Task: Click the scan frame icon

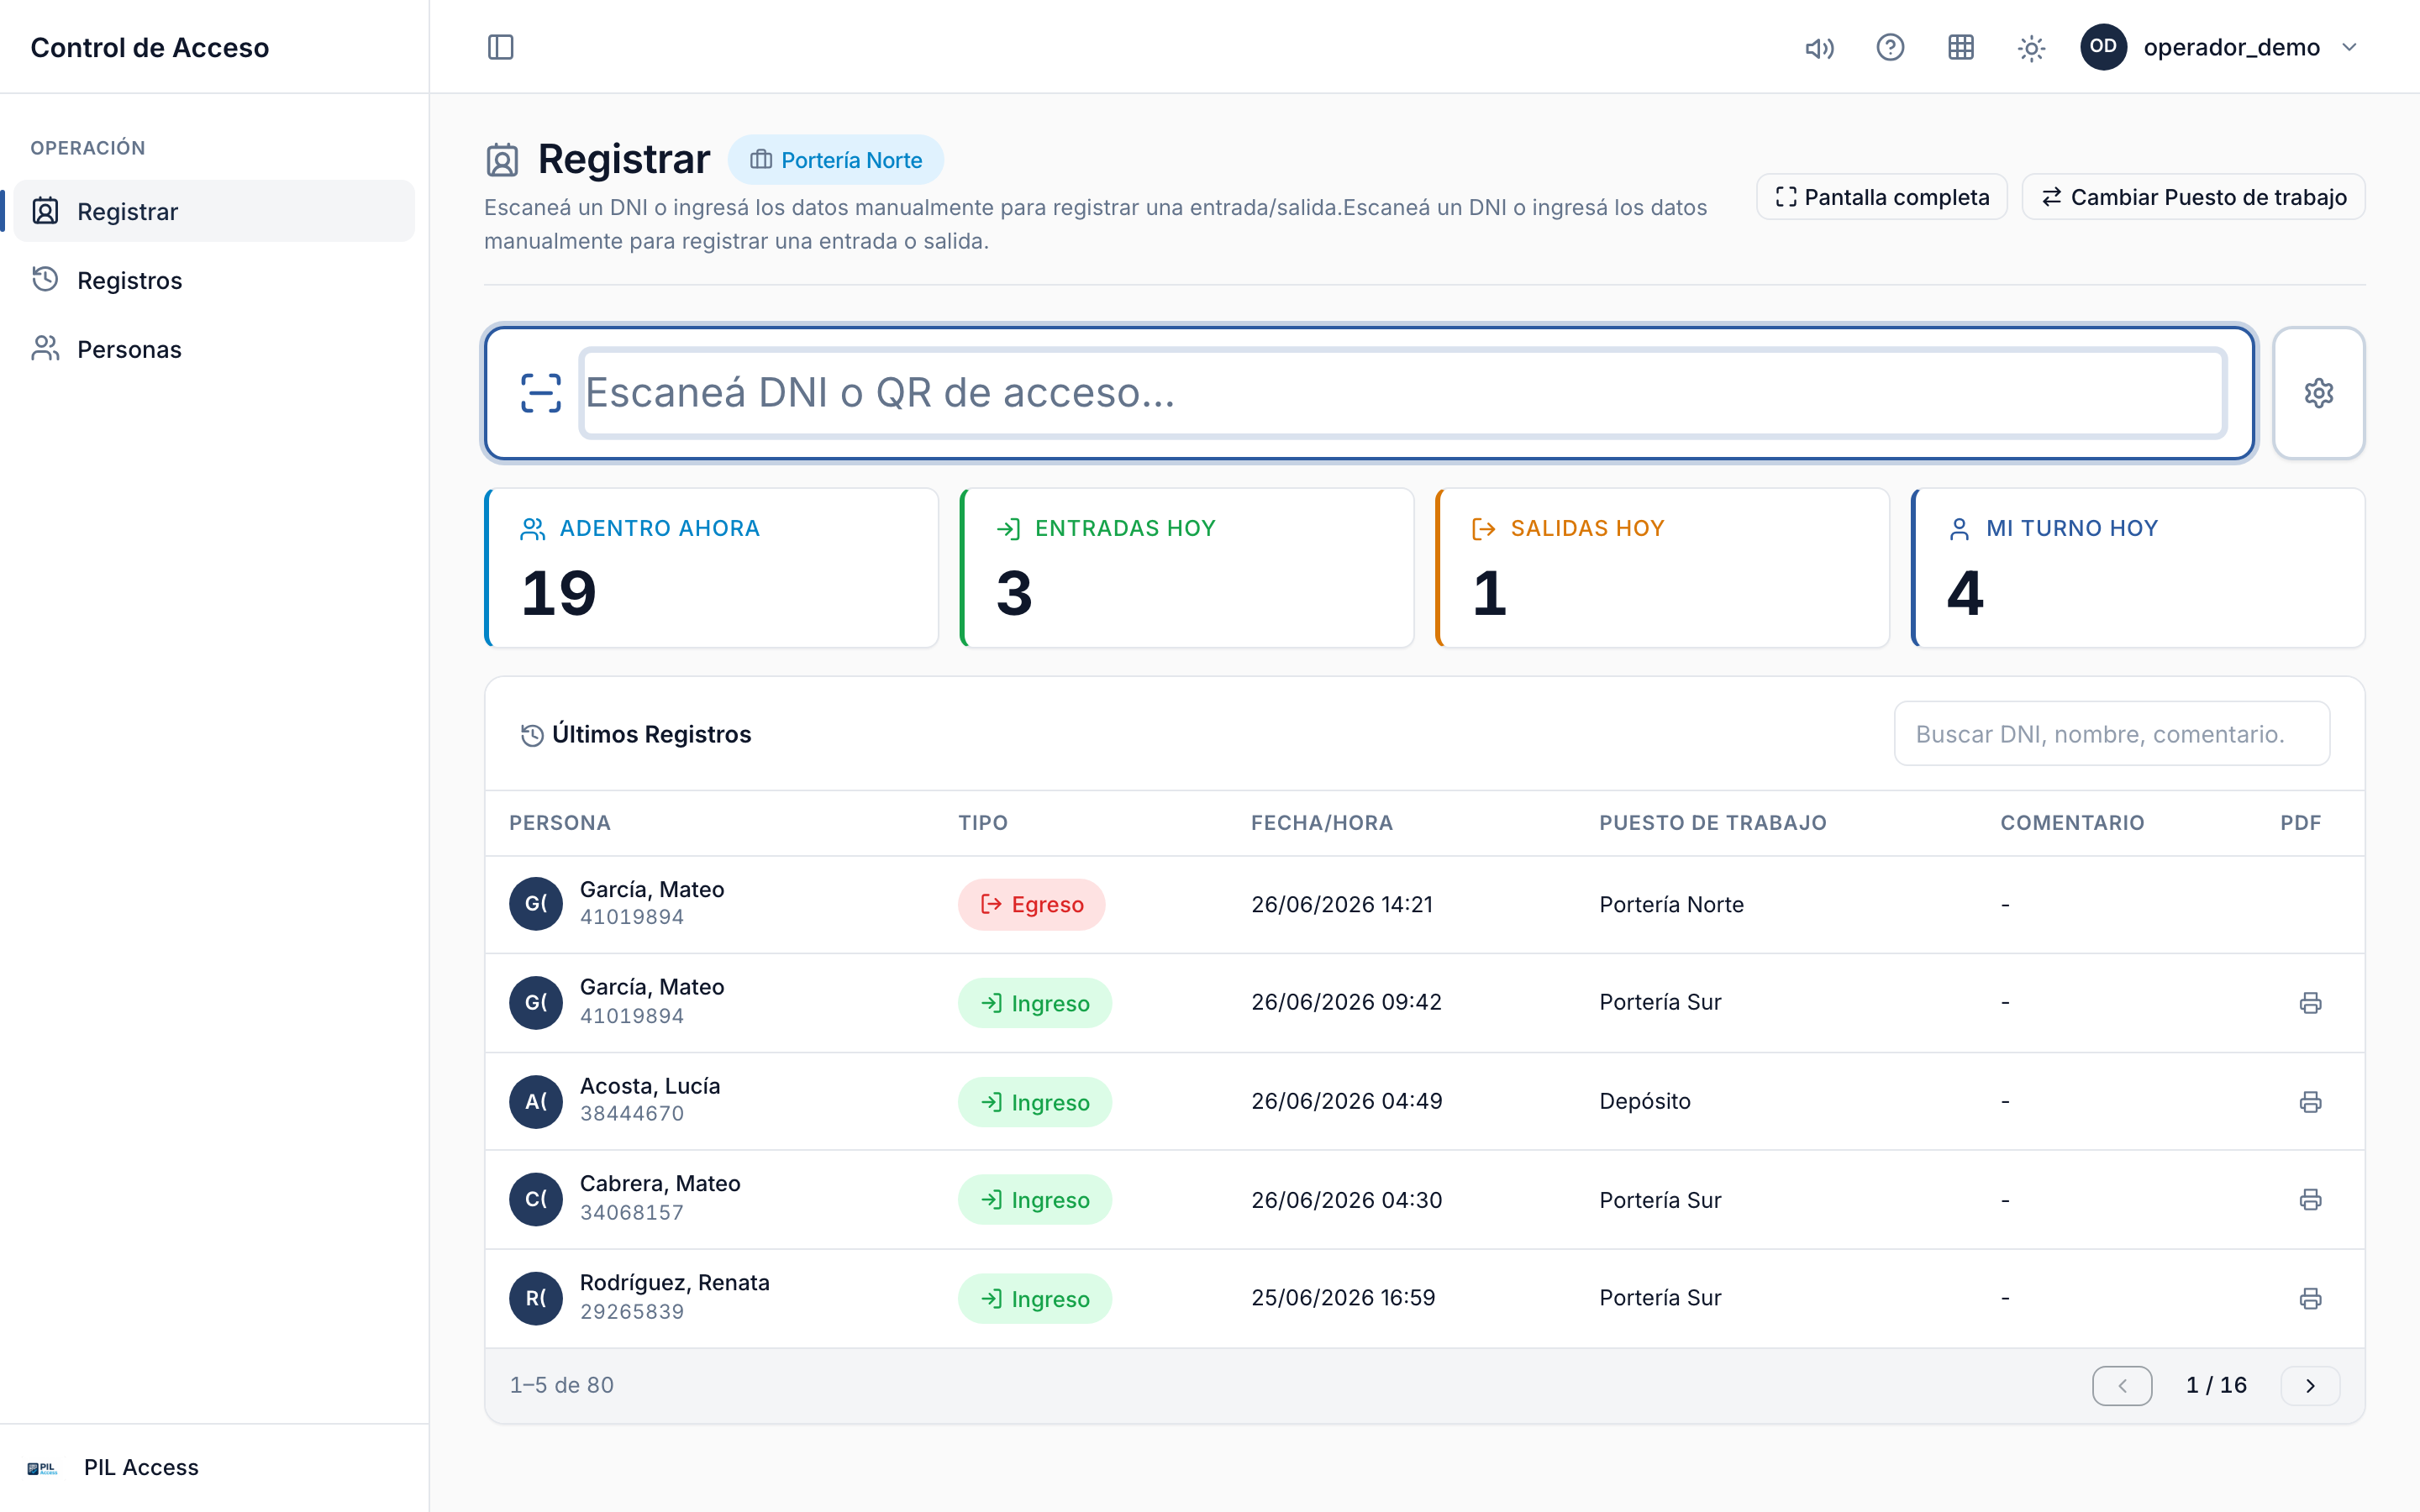Action: click(541, 393)
